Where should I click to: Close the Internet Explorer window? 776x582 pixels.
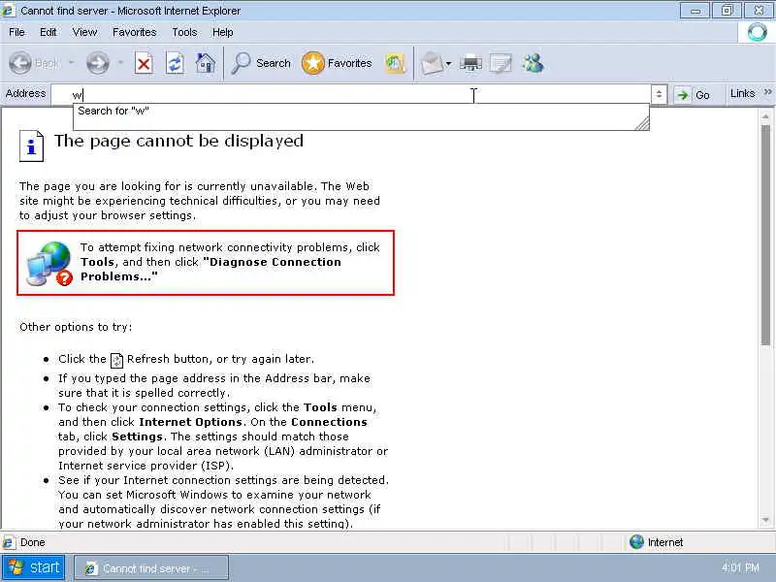coord(759,11)
